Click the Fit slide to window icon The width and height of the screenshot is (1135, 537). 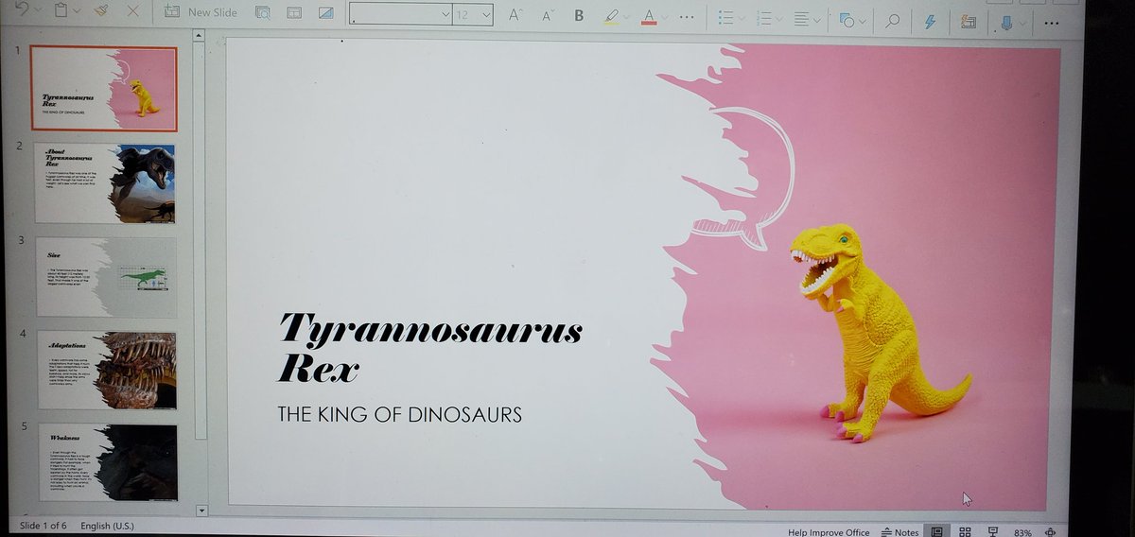pos(1051,533)
